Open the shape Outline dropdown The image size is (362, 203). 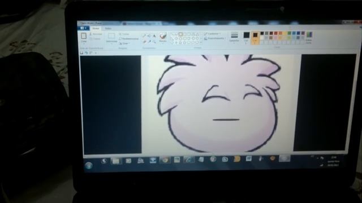[x=213, y=34]
